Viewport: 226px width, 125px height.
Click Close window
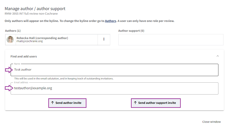click(211, 122)
